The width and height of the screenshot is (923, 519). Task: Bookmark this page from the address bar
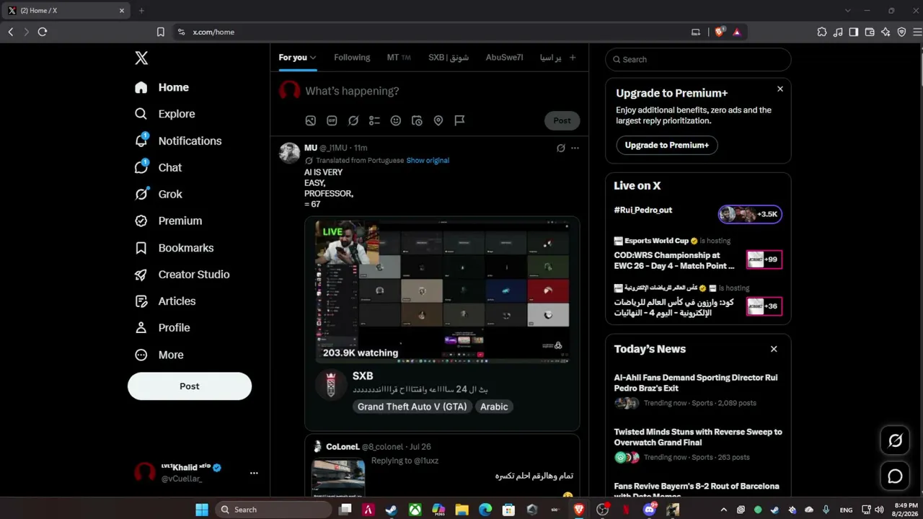point(161,32)
